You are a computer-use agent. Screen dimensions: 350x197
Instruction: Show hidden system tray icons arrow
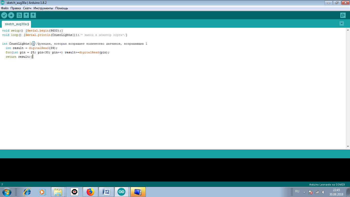click(x=304, y=192)
